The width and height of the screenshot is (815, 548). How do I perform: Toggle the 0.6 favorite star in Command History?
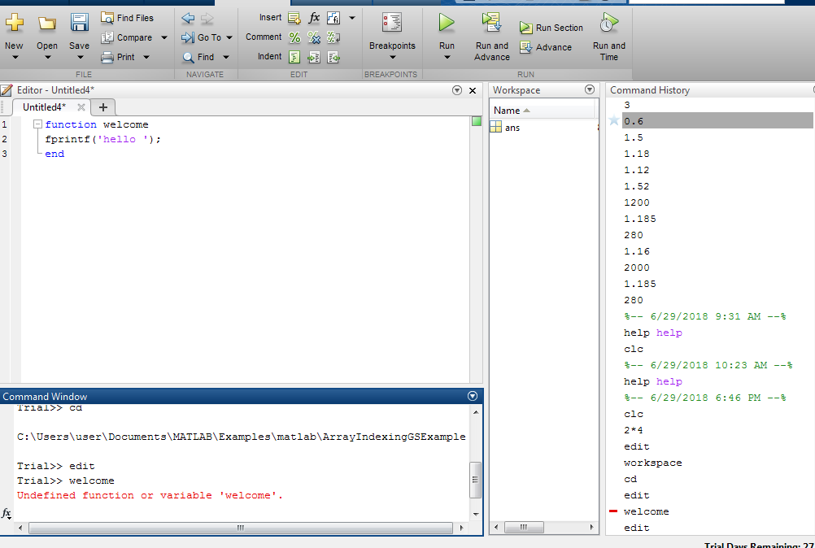[616, 120]
